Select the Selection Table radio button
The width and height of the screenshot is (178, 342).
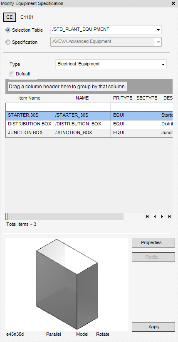point(8,30)
